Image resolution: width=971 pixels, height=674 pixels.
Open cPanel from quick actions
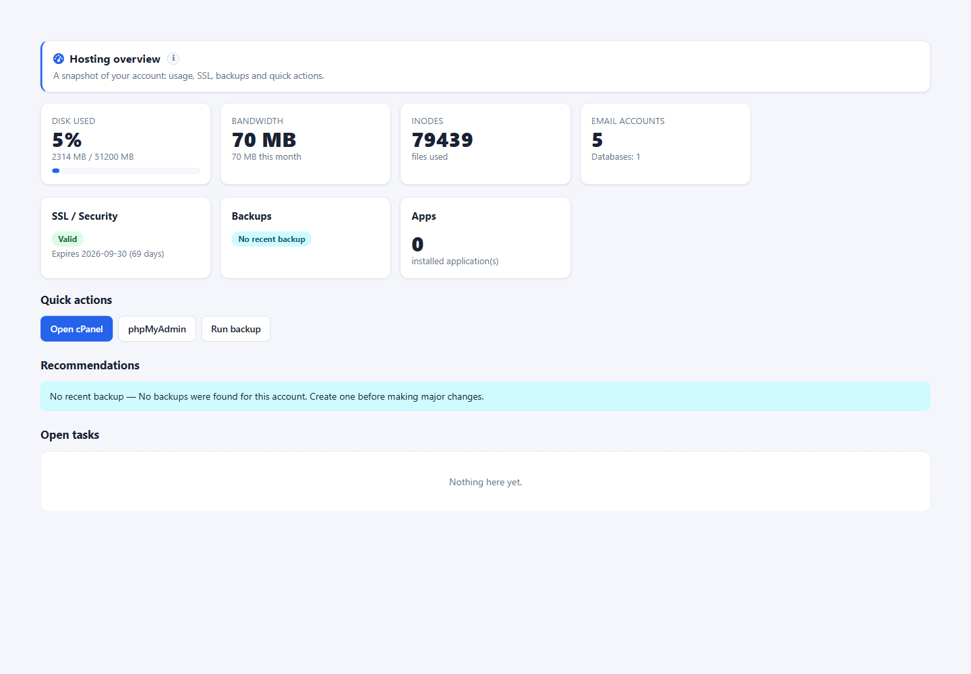[x=77, y=329]
